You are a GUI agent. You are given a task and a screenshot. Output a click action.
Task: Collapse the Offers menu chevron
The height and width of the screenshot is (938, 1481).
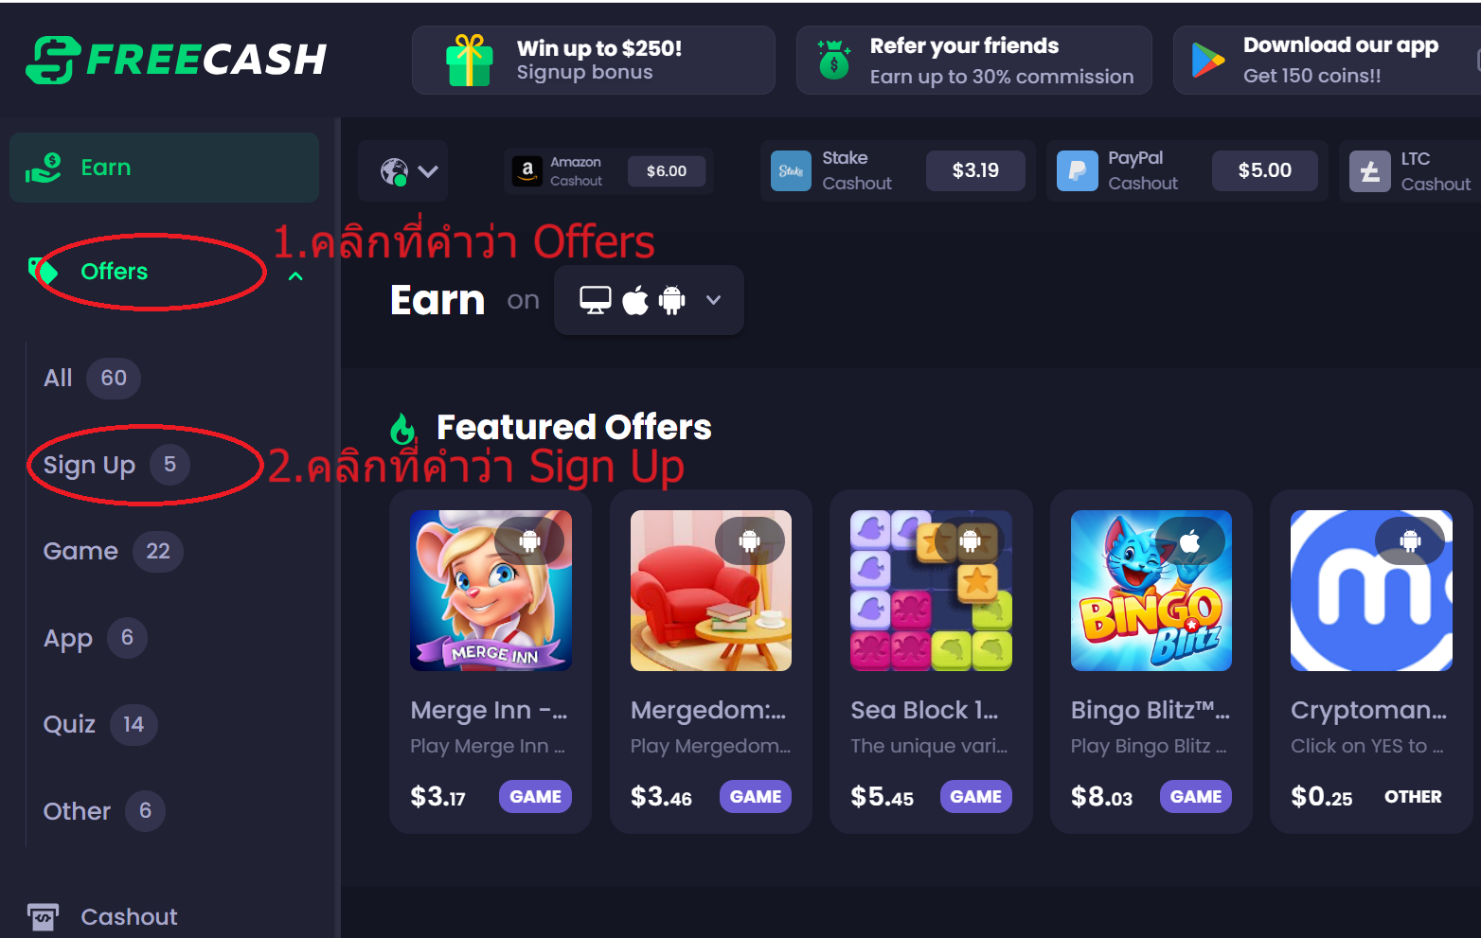(295, 275)
